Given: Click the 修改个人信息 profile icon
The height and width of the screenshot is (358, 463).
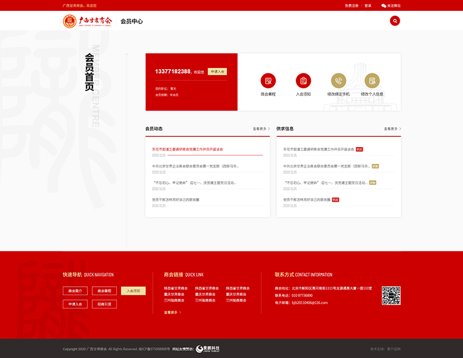Looking at the screenshot, I should click(x=372, y=80).
